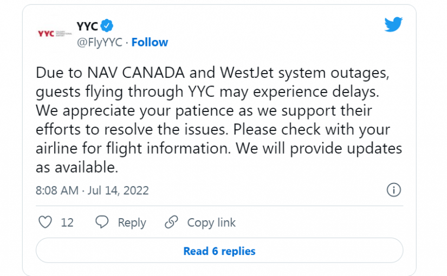Click the speech bubble reply icon

pyautogui.click(x=102, y=222)
